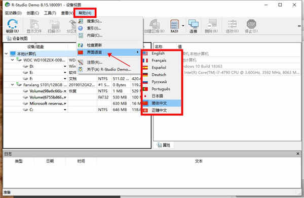Open the RAID dropdown arrow
Image resolution: width=304 pixels, height=198 pixels.
(x=183, y=26)
